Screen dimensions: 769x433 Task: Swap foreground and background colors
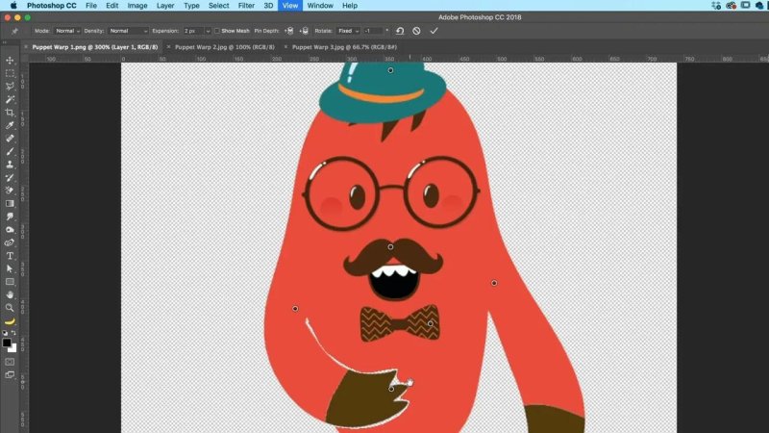[x=13, y=333]
